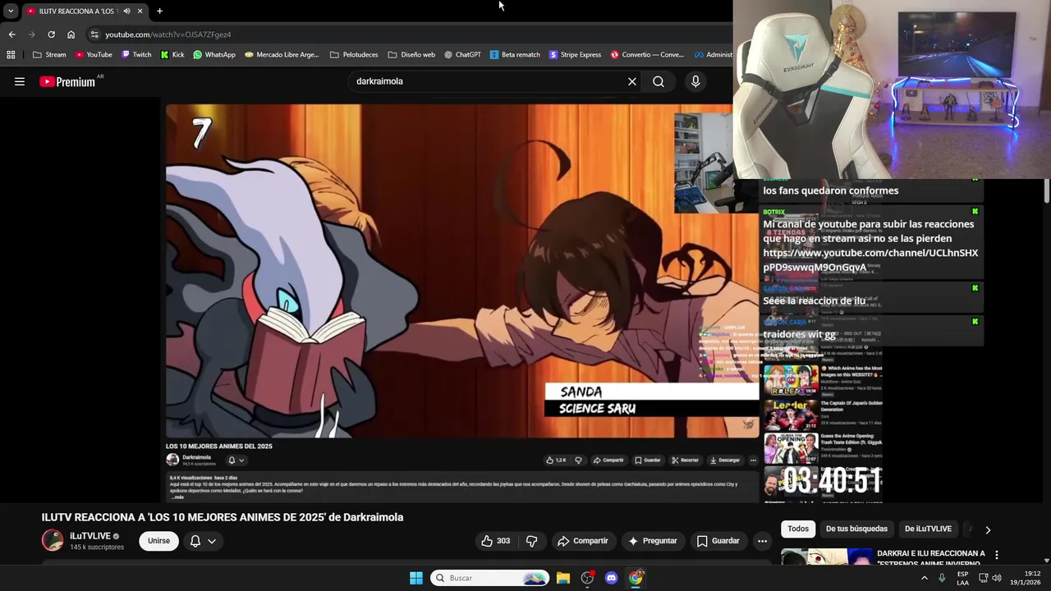Click the youtube.com address bar URL

pos(168,34)
